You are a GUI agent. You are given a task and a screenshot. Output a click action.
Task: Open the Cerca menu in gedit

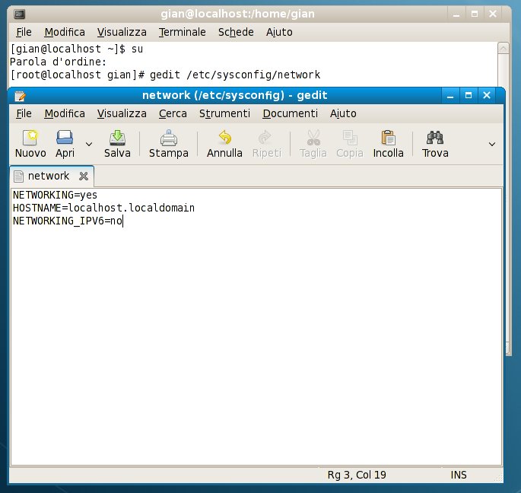[173, 113]
